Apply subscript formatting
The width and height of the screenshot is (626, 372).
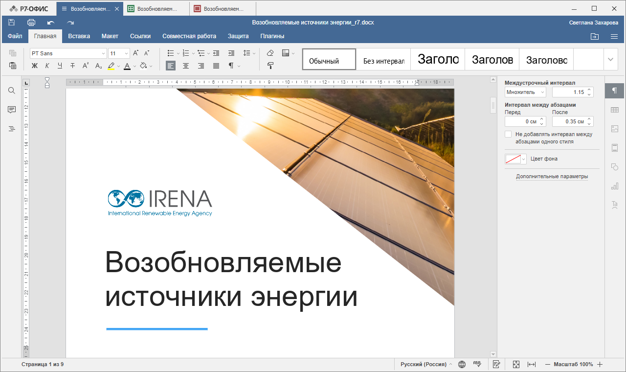click(x=98, y=66)
